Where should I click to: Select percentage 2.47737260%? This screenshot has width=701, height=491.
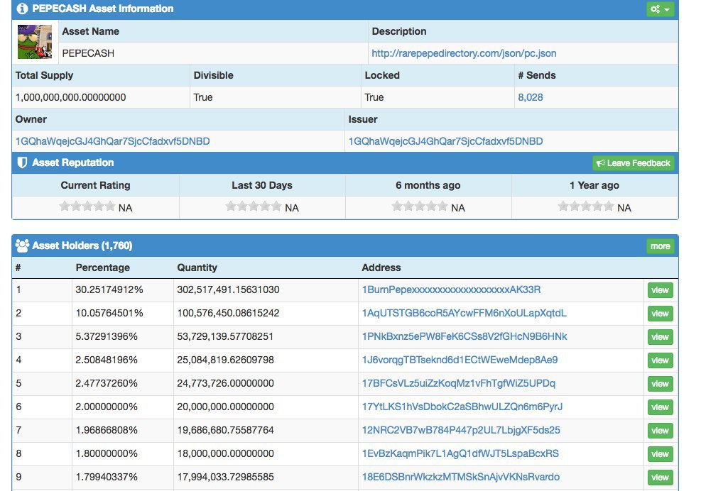[107, 383]
